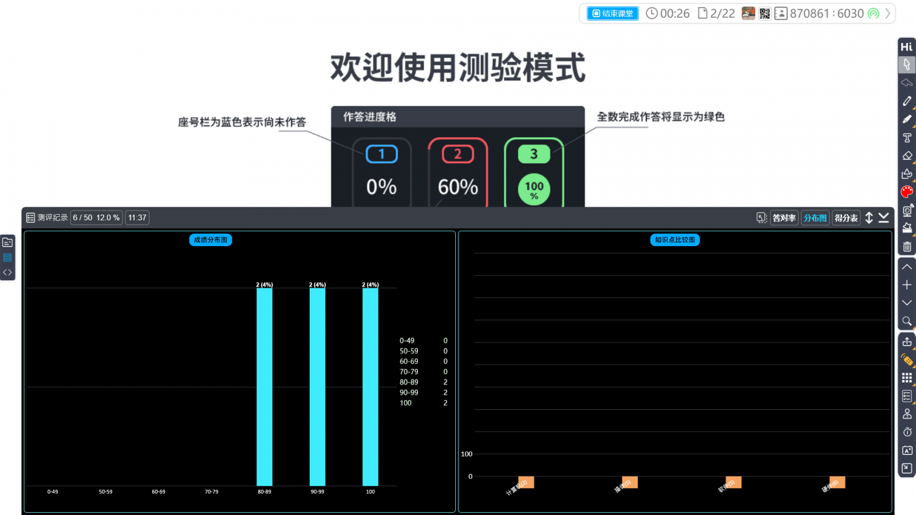Toggle the student selection icon beside 答对率
Screen dimensions: 916x515
(761, 218)
